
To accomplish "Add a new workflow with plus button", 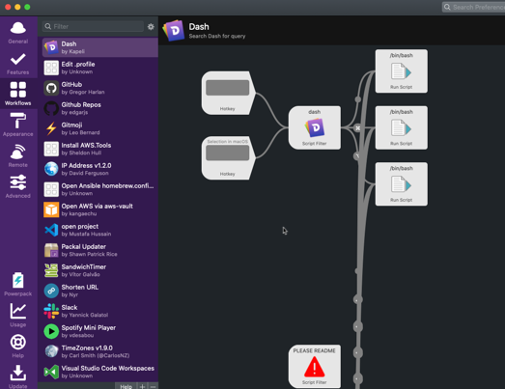I will (x=142, y=386).
